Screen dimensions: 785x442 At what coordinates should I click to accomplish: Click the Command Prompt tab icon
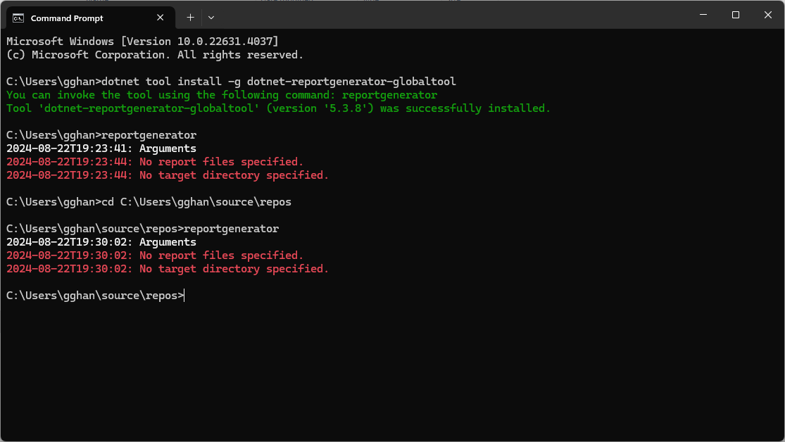click(18, 18)
